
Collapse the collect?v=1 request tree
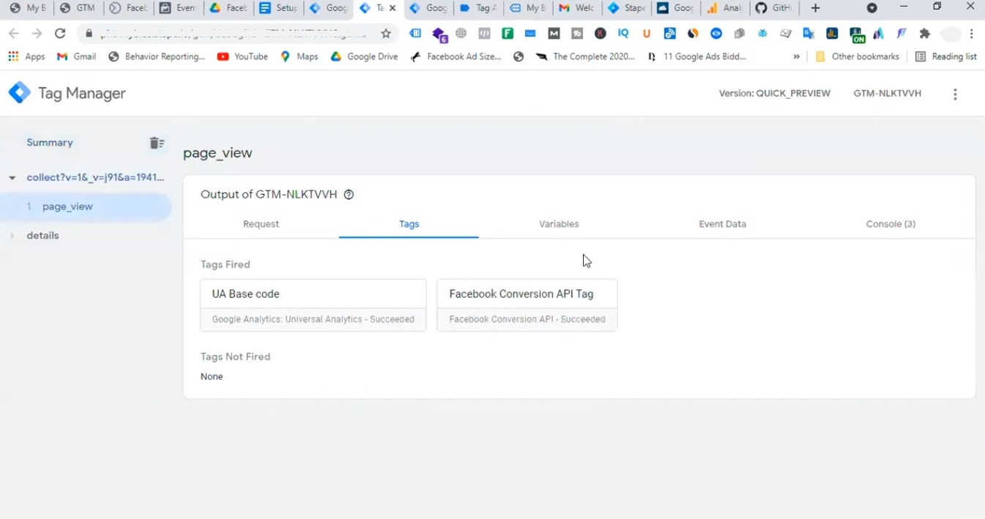[12, 178]
